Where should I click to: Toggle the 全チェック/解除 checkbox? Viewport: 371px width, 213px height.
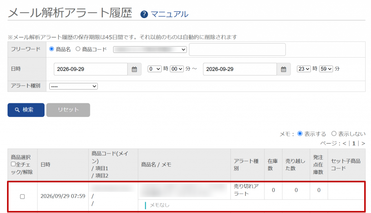pyautogui.click(x=13, y=164)
